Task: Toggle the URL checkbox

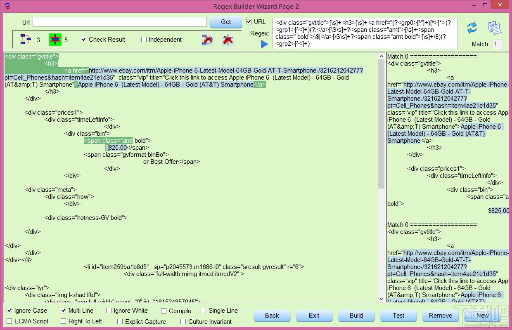Action: pos(249,21)
